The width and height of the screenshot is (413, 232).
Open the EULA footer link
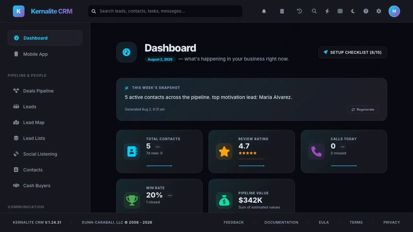click(324, 222)
